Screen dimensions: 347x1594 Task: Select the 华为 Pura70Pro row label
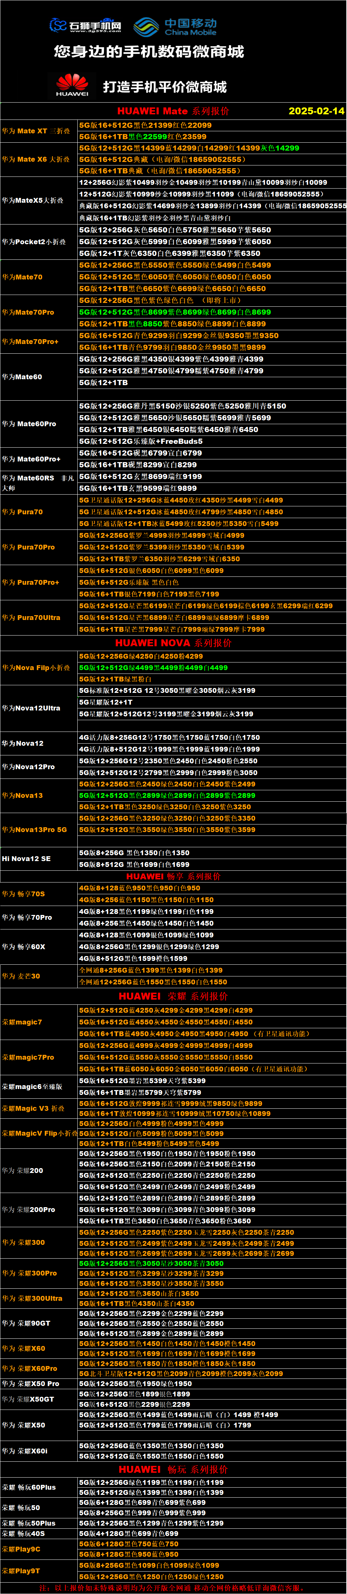pyautogui.click(x=28, y=547)
